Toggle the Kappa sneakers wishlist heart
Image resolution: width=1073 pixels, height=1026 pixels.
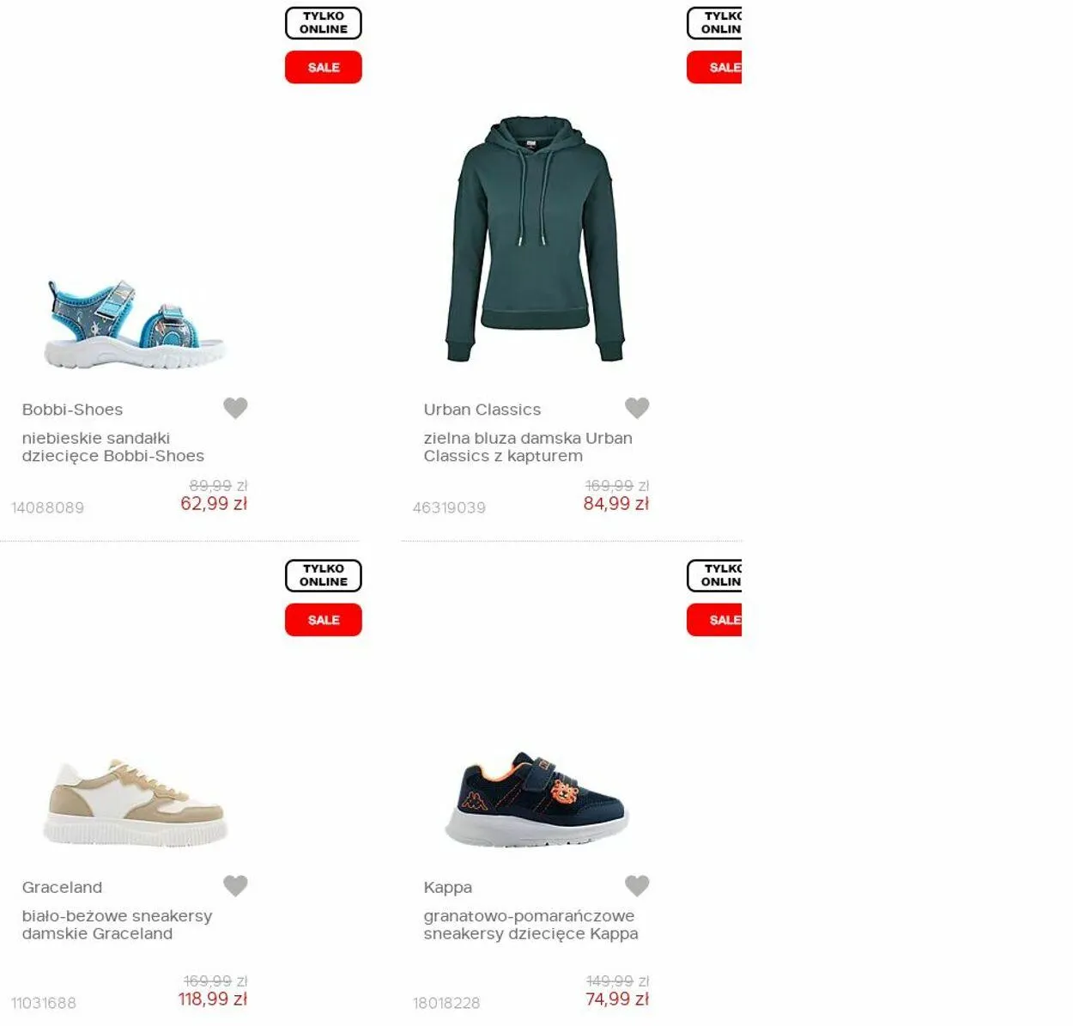point(637,885)
